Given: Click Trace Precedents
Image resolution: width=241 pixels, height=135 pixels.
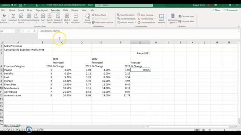Looking at the screenshot, I should [x=126, y=15].
